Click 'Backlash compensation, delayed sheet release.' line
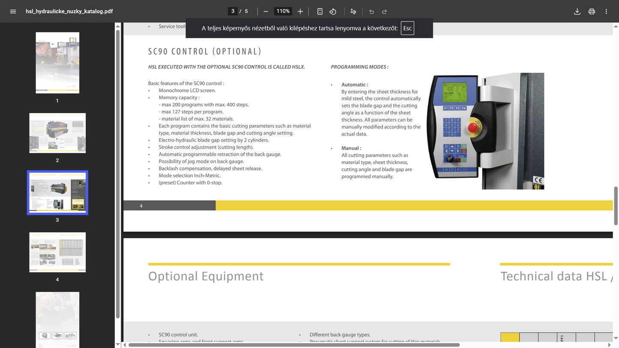 (210, 169)
